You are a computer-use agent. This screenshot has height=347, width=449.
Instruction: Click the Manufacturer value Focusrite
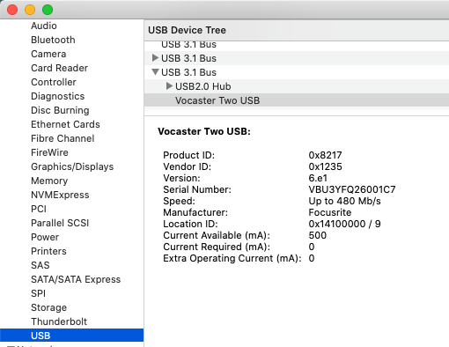click(x=330, y=212)
